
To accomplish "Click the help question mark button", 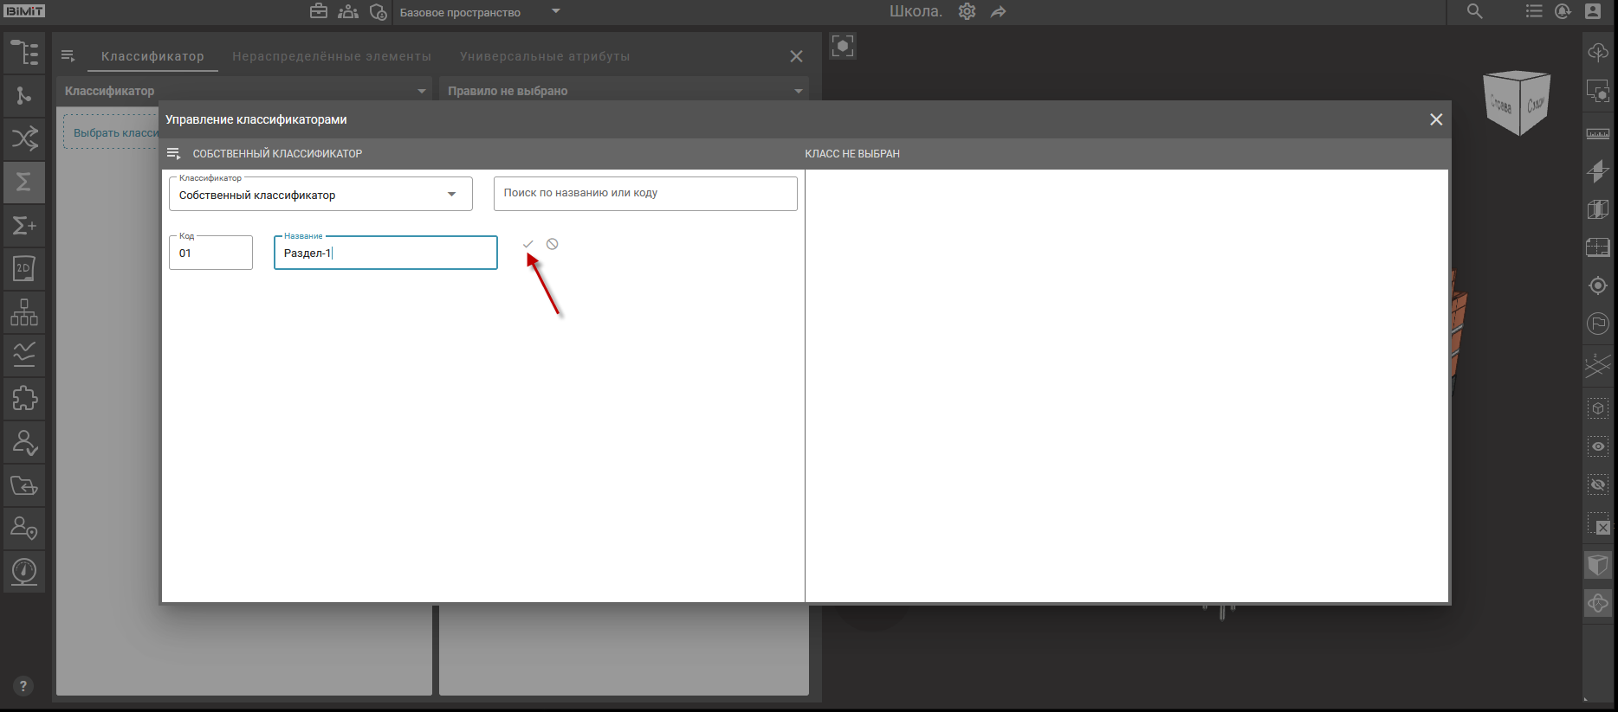I will tap(23, 686).
